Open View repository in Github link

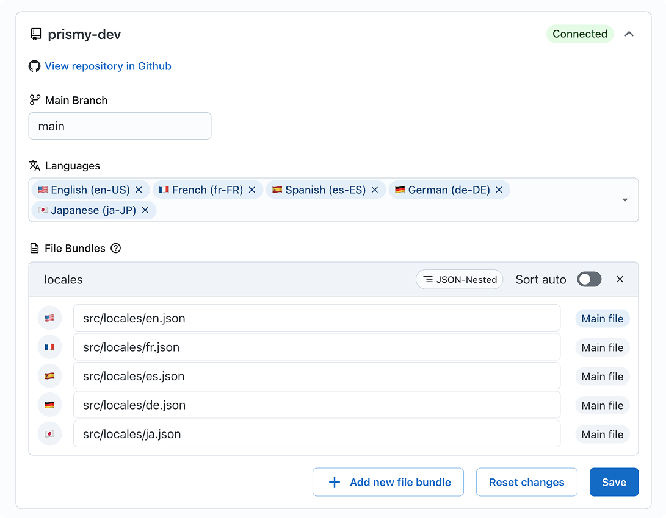(108, 66)
